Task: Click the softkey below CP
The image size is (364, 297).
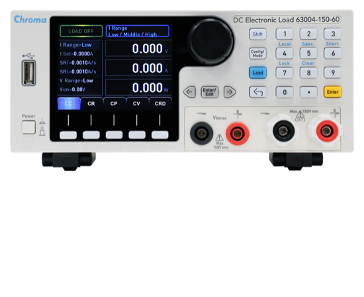Action: 114,135
